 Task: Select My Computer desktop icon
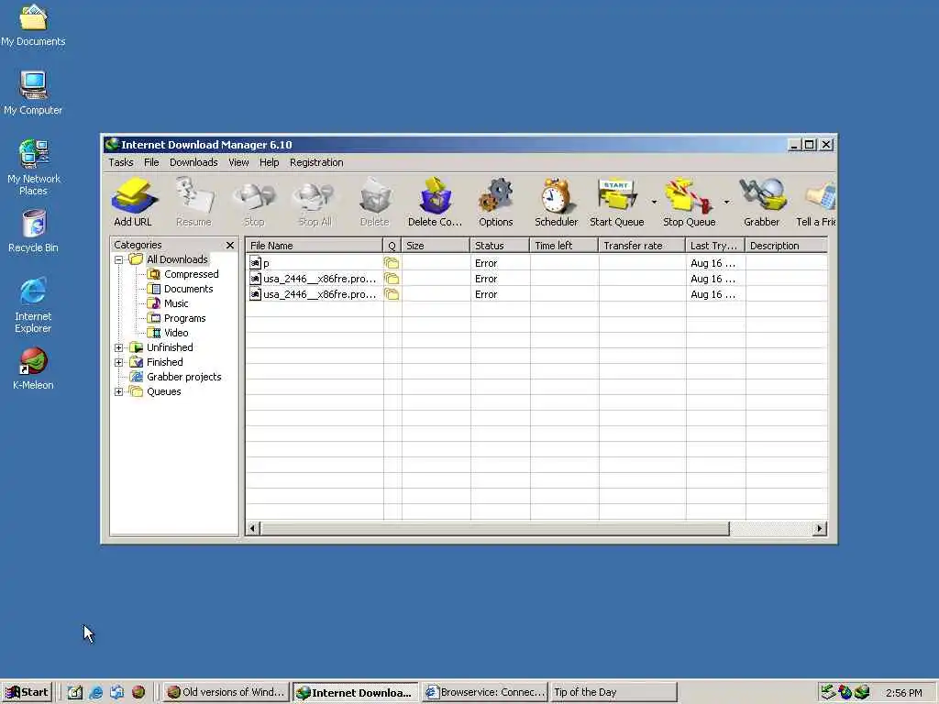click(x=33, y=93)
